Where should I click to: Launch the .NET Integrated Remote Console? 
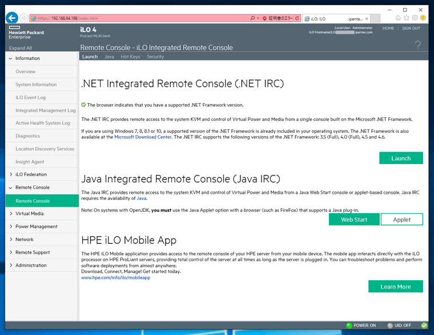coord(401,158)
